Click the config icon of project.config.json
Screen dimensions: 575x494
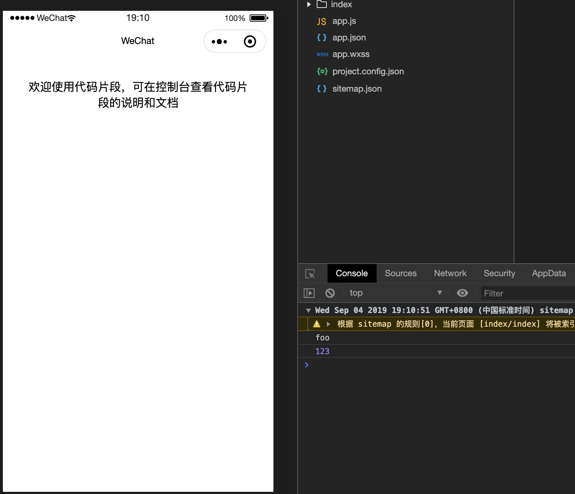pos(322,71)
